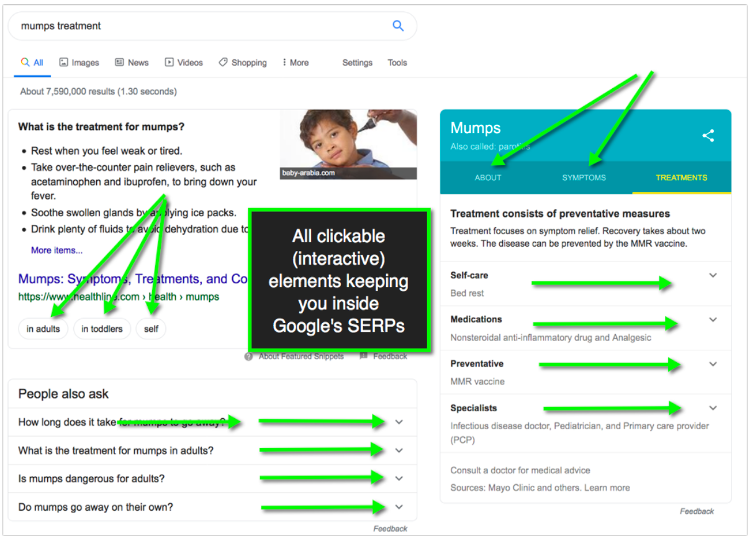Viewport: 750px width, 538px height.
Task: Click the search magnifier icon
Action: 397,26
